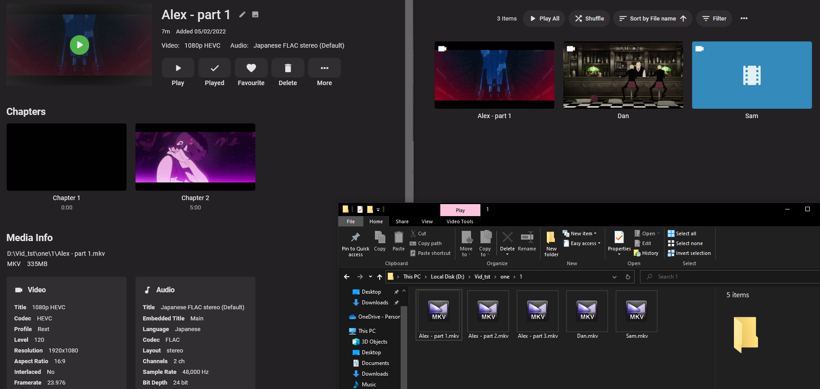Click the pencil edit icon beside the title
Screen dimensions: 820x389
[x=242, y=15]
